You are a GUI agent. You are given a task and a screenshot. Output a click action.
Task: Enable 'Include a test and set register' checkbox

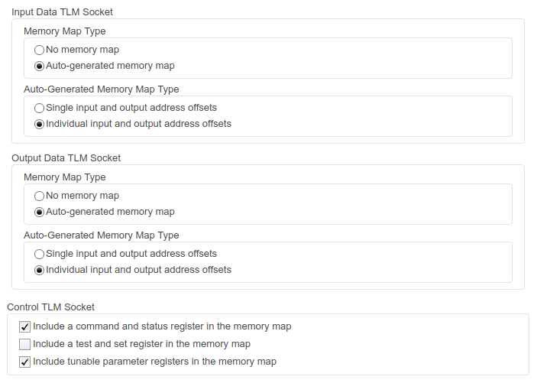pyautogui.click(x=24, y=344)
